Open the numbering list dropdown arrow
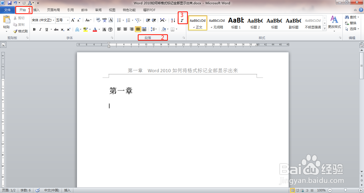 tap(132, 20)
